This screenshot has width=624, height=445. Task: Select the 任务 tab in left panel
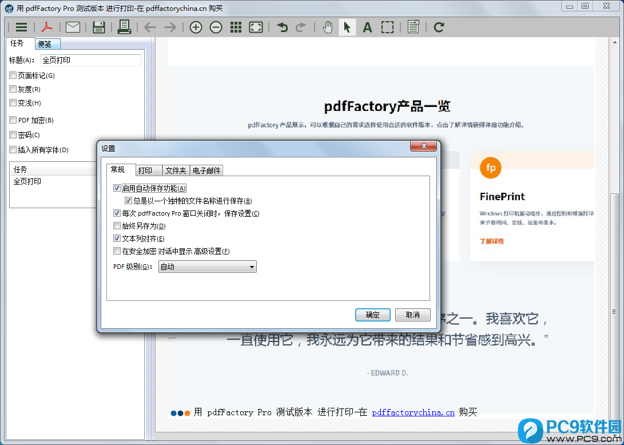pos(20,43)
